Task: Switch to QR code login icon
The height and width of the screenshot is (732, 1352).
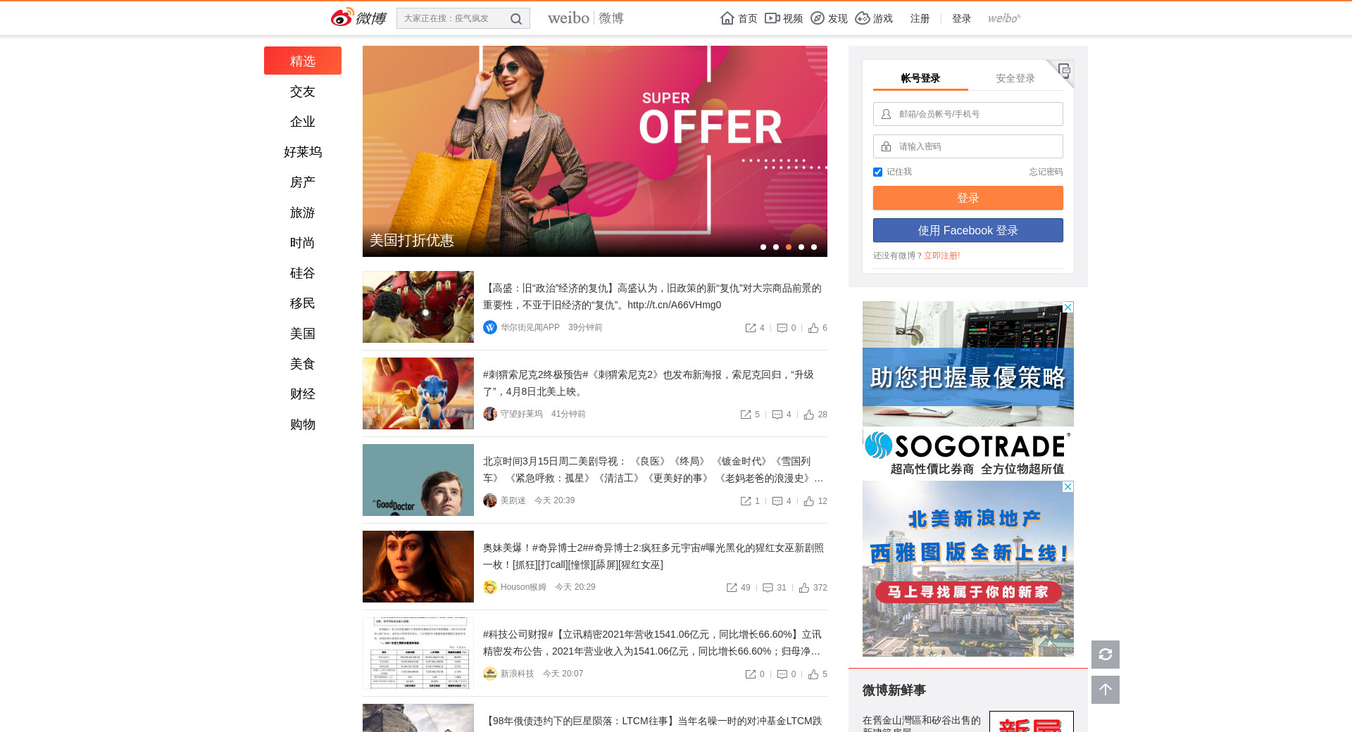Action: pos(1063,70)
